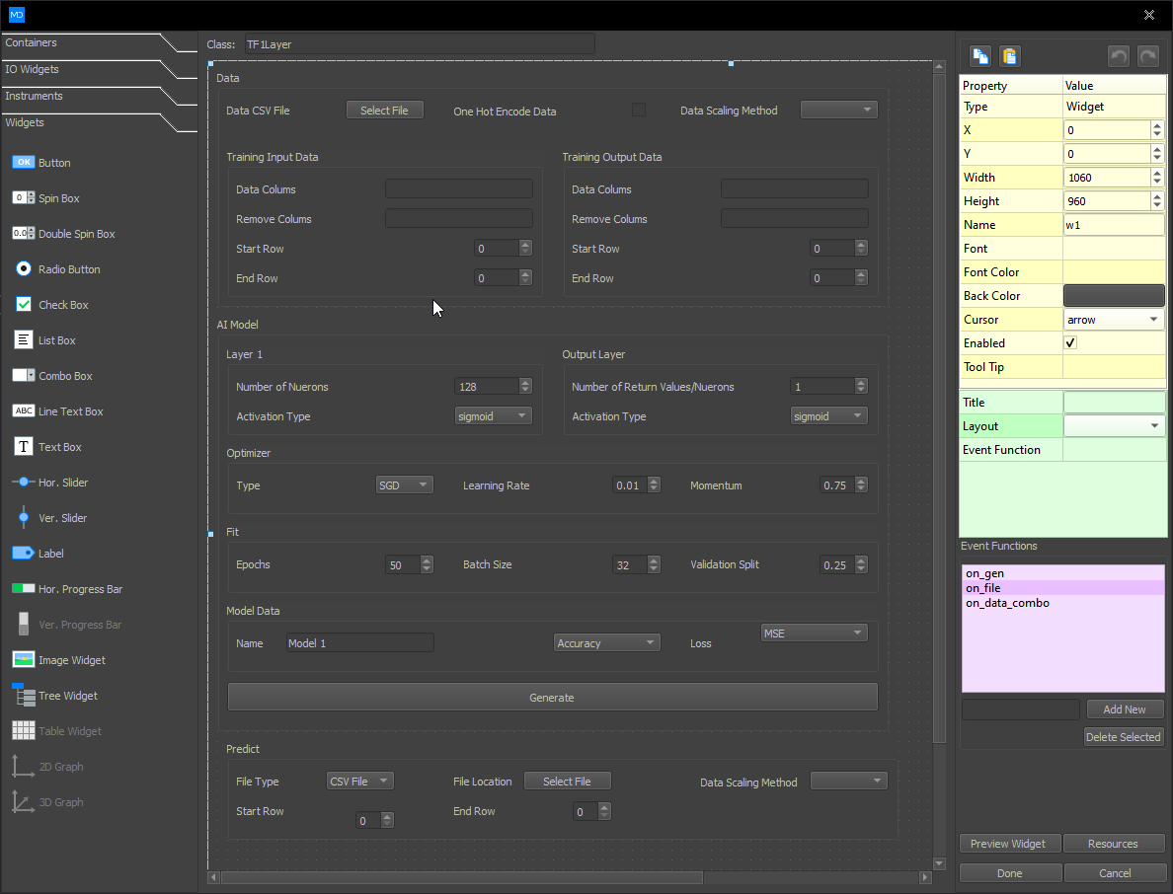The image size is (1173, 894).
Task: Open the Back Color swatch
Action: (x=1114, y=295)
